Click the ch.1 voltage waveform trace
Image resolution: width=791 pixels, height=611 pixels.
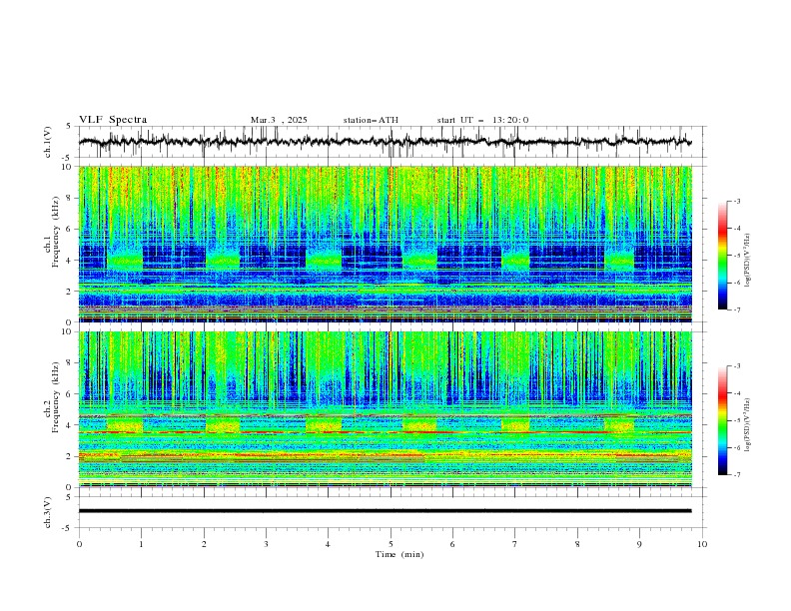385,142
